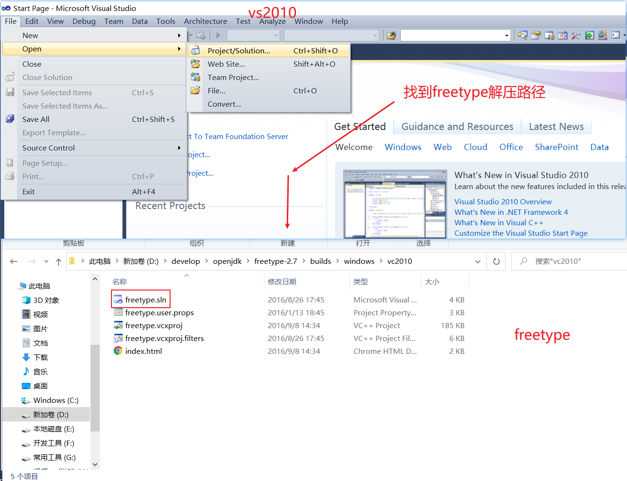Go up one folder with the up arrow
Image resolution: width=627 pixels, height=481 pixels.
tap(59, 261)
